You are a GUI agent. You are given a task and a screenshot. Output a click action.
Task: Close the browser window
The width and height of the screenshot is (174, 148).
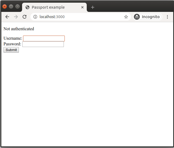[x=5, y=6]
